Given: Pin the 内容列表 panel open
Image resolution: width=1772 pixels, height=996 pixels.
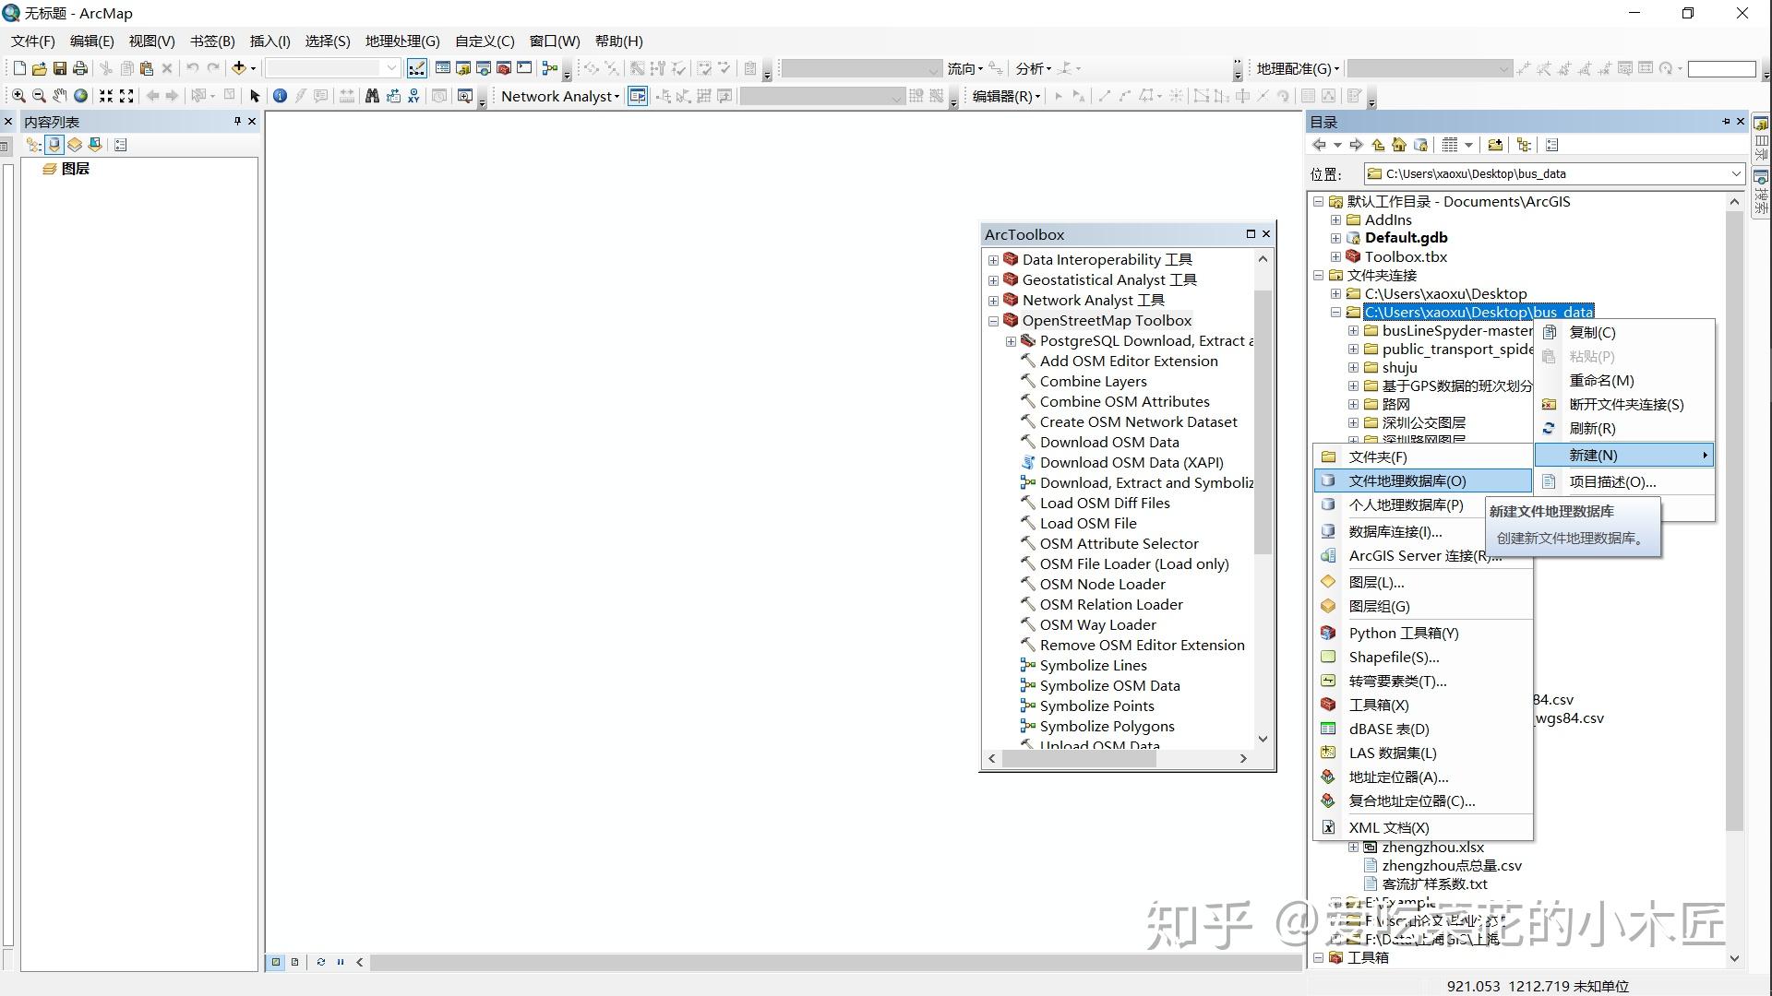Looking at the screenshot, I should click(236, 121).
